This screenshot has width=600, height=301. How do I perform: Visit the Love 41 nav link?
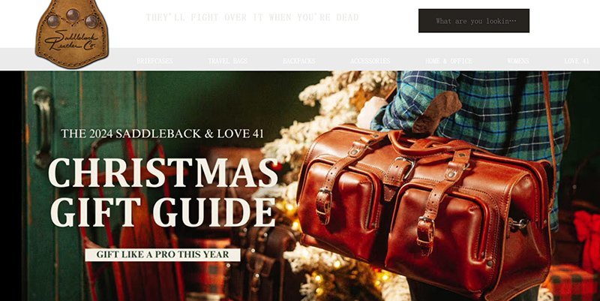click(x=577, y=61)
